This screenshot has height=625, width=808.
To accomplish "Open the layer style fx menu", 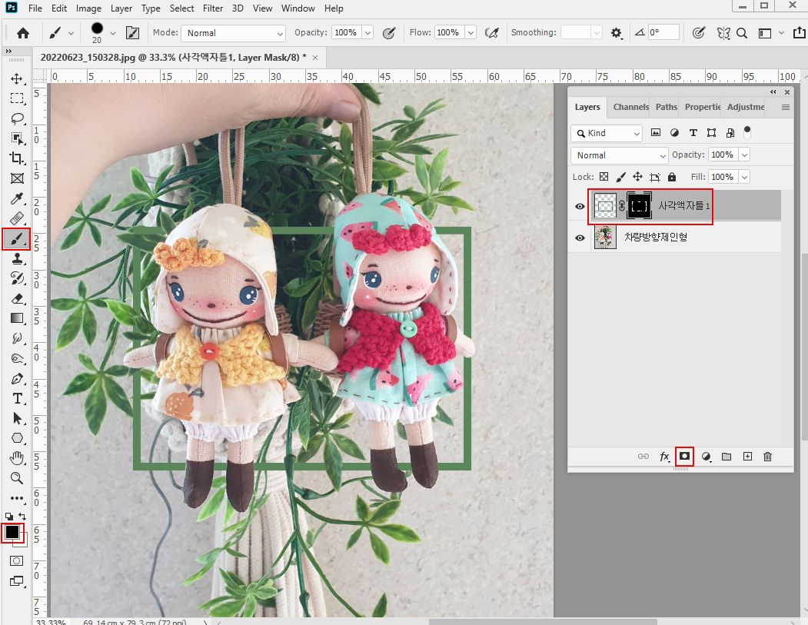I will 665,457.
